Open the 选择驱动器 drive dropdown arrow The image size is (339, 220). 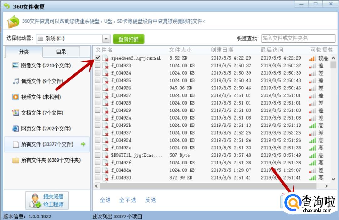(x=106, y=39)
